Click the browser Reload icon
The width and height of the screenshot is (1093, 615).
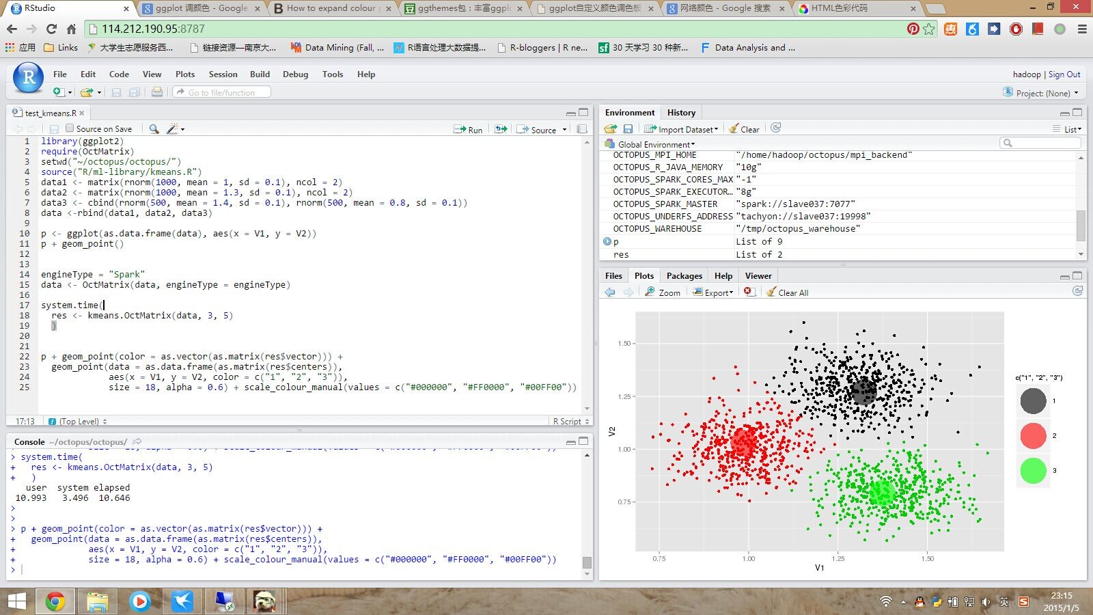pyautogui.click(x=51, y=29)
